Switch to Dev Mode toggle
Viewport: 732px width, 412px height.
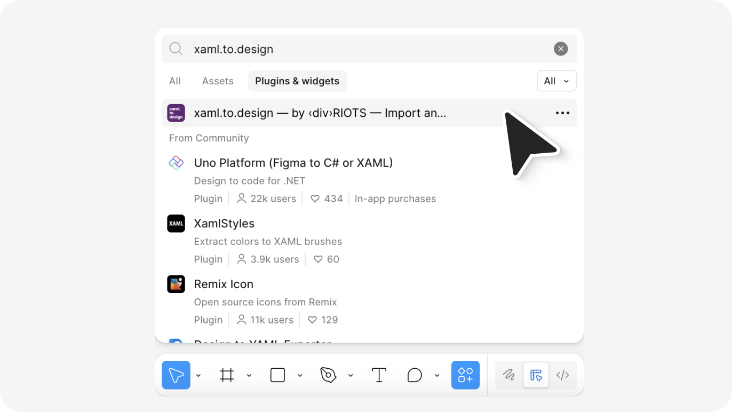[x=563, y=375]
